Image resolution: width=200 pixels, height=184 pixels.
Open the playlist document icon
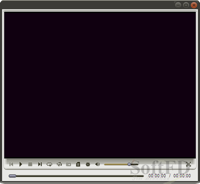(78, 164)
